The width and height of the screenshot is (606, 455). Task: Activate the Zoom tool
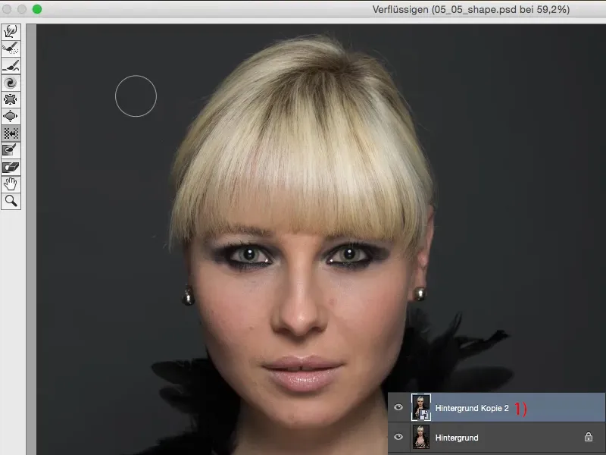10,202
